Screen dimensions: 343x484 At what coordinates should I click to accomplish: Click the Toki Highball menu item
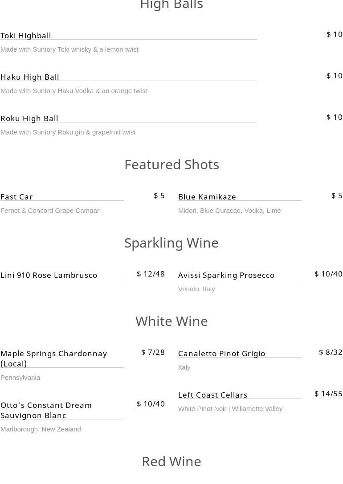tap(26, 36)
